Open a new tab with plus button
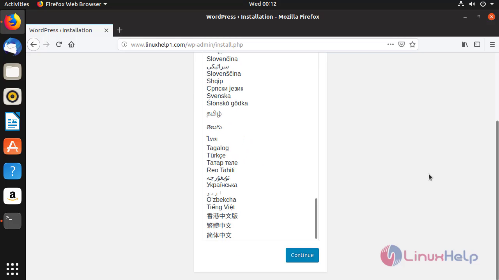The image size is (499, 280). [120, 30]
